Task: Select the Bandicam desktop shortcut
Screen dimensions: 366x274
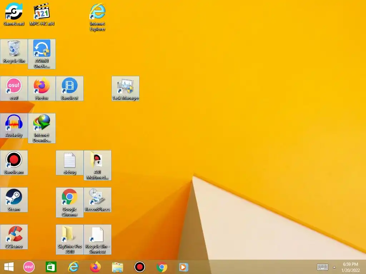Action: click(x=14, y=163)
